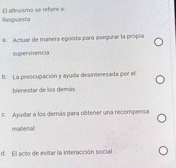Image resolution: width=176 pixels, height=168 pixels.
Task: Click the word 'supervivencia' in option a
Action: (x=31, y=52)
